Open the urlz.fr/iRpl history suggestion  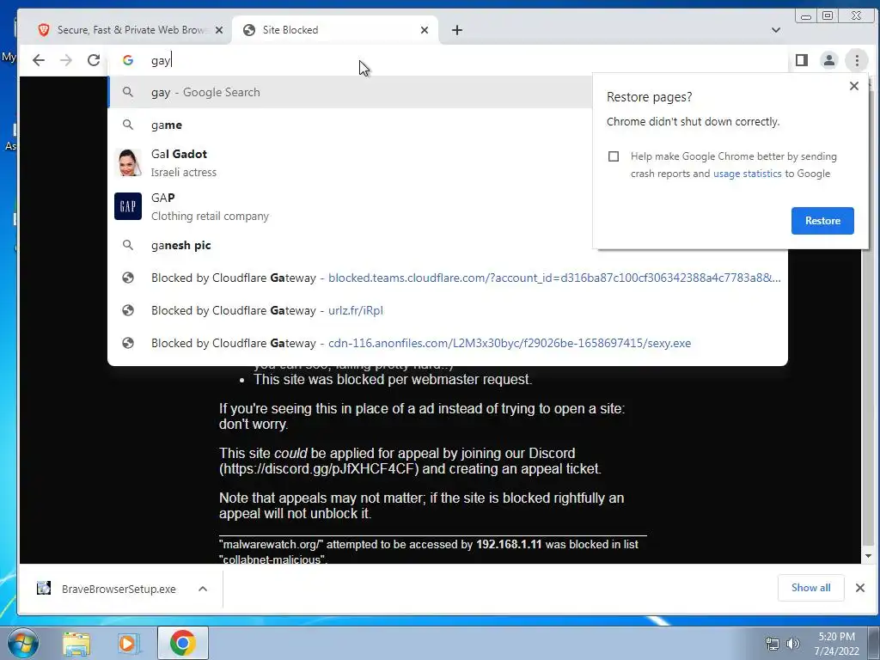point(447,310)
